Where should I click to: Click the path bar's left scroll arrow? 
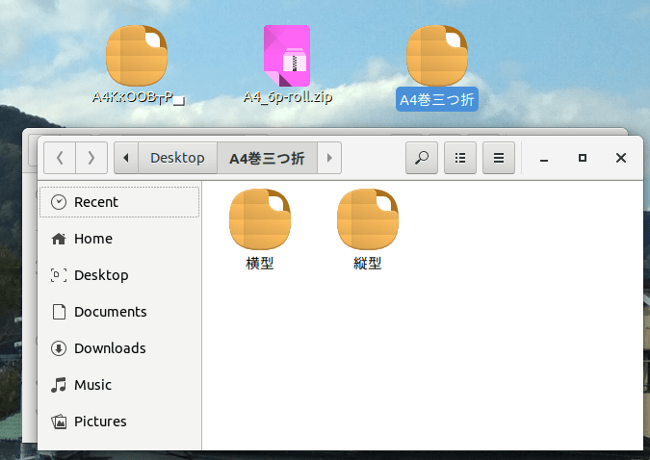126,158
